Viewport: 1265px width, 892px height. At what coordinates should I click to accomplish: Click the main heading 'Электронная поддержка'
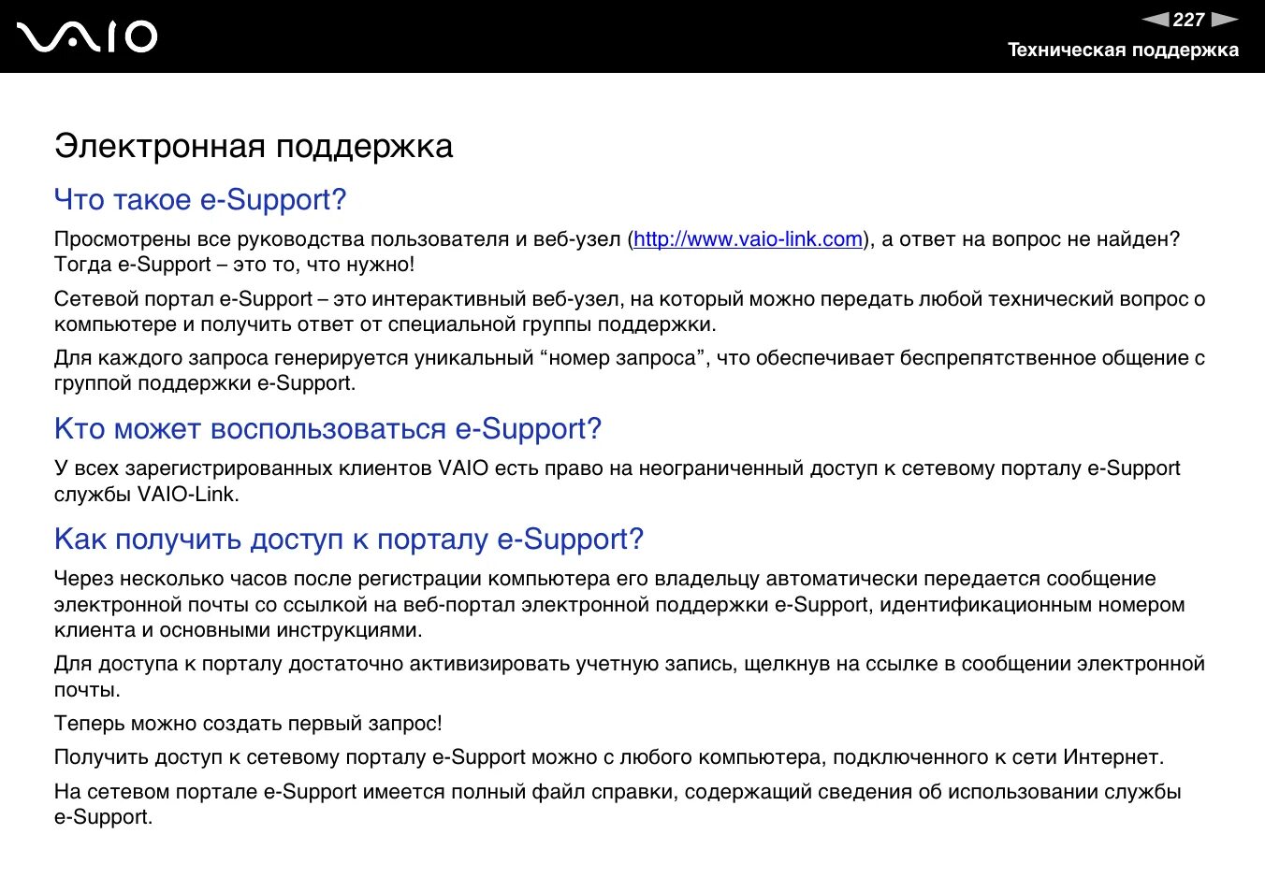254,147
